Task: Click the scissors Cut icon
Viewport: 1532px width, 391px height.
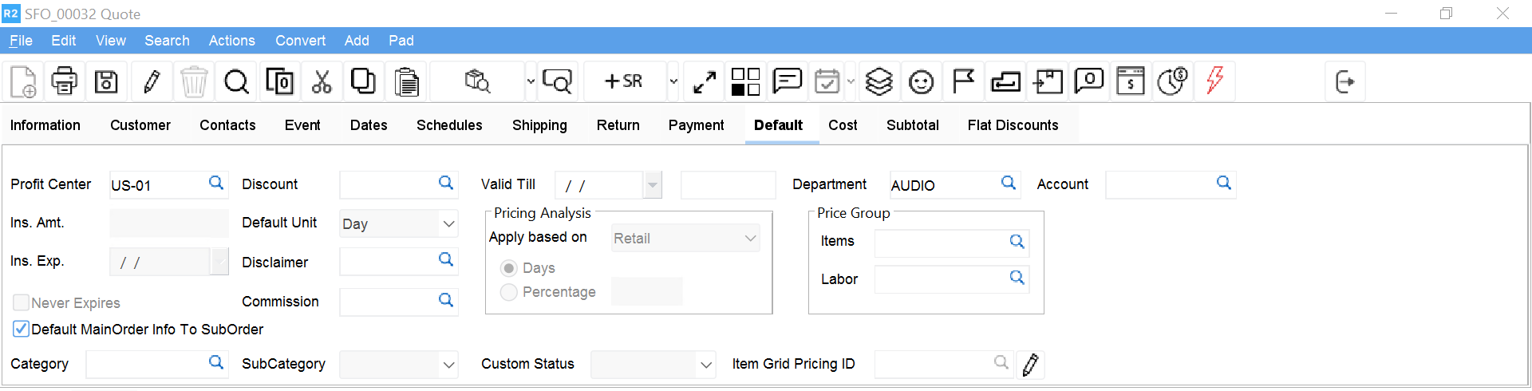Action: pyautogui.click(x=322, y=81)
